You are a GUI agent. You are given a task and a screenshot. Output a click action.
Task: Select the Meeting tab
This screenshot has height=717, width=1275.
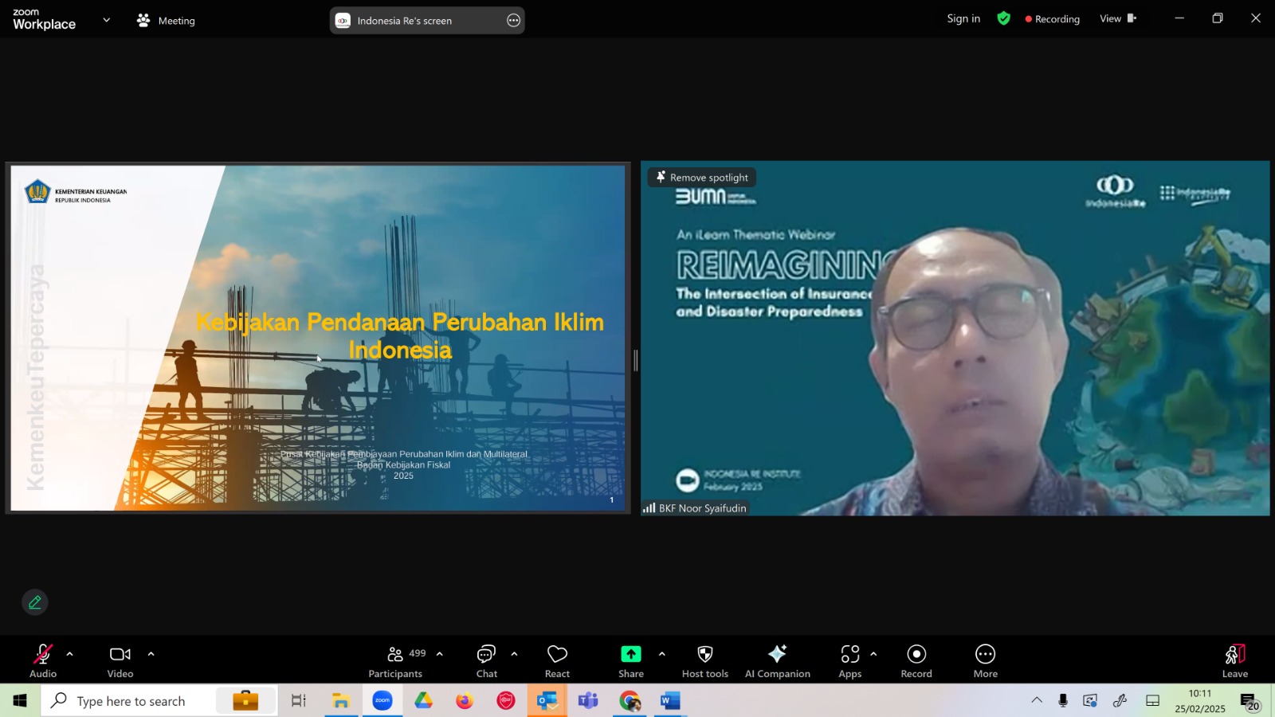(x=166, y=21)
